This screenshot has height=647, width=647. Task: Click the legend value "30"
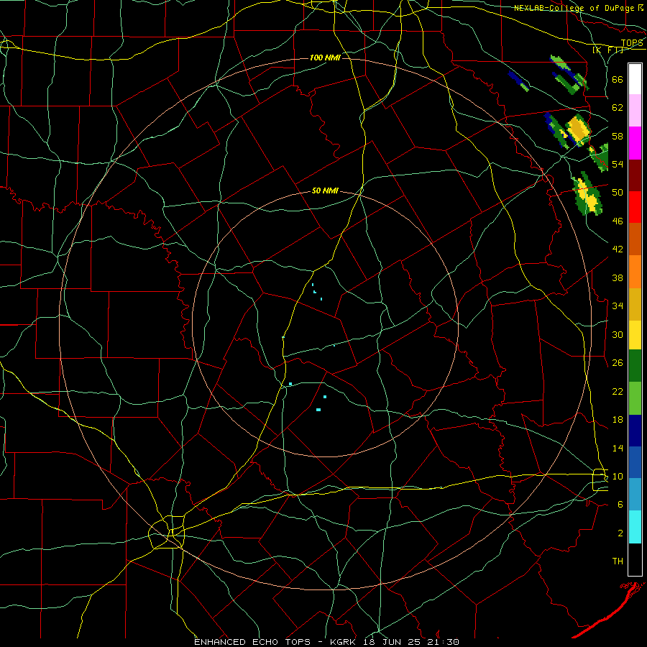tap(618, 334)
